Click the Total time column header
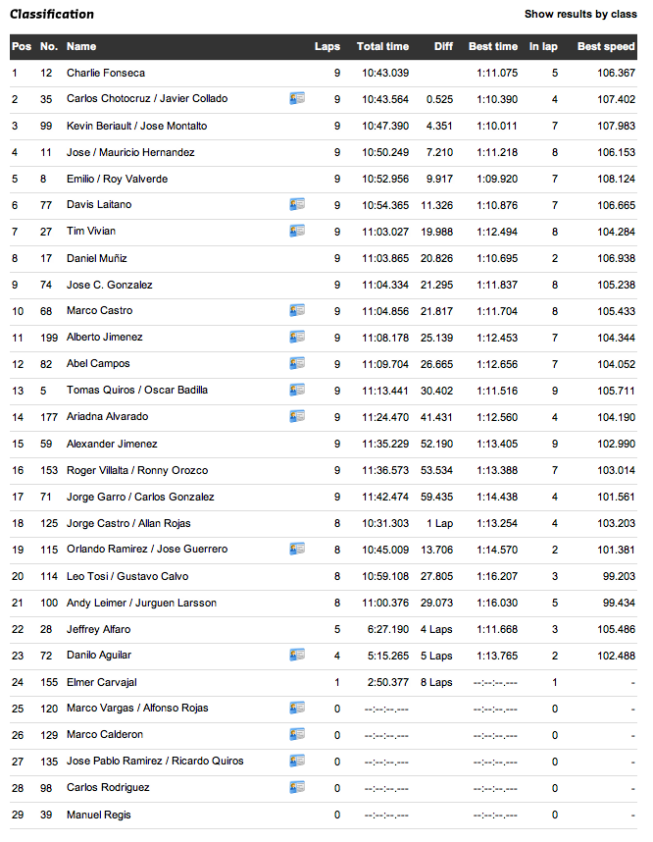The height and width of the screenshot is (842, 653). (382, 47)
